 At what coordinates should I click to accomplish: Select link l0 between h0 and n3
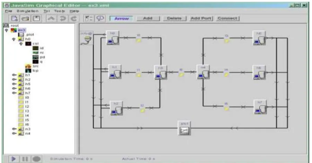[x=138, y=38]
